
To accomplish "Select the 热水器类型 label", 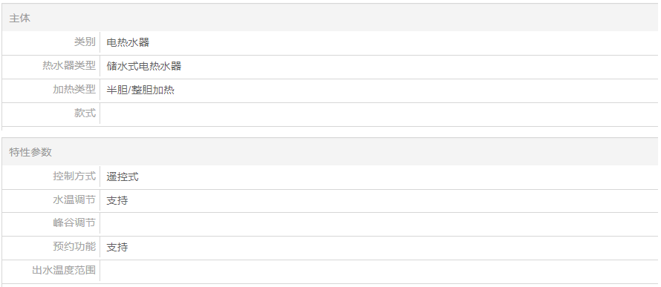I will tap(69, 66).
